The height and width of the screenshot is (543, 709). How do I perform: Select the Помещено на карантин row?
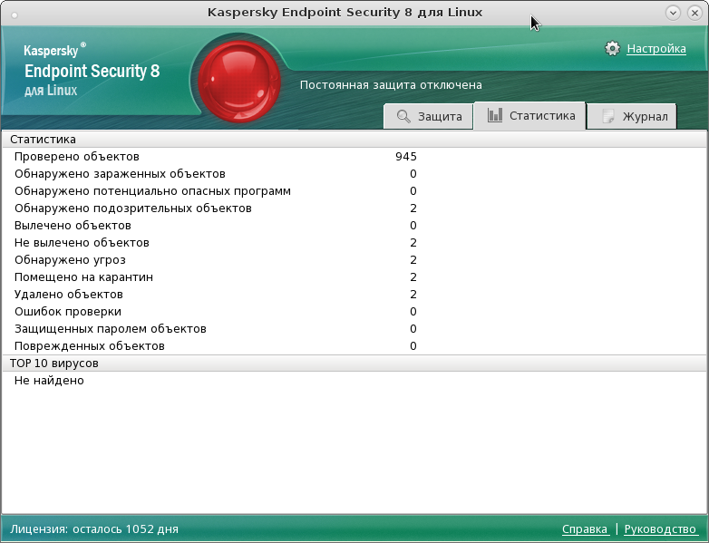(x=354, y=276)
